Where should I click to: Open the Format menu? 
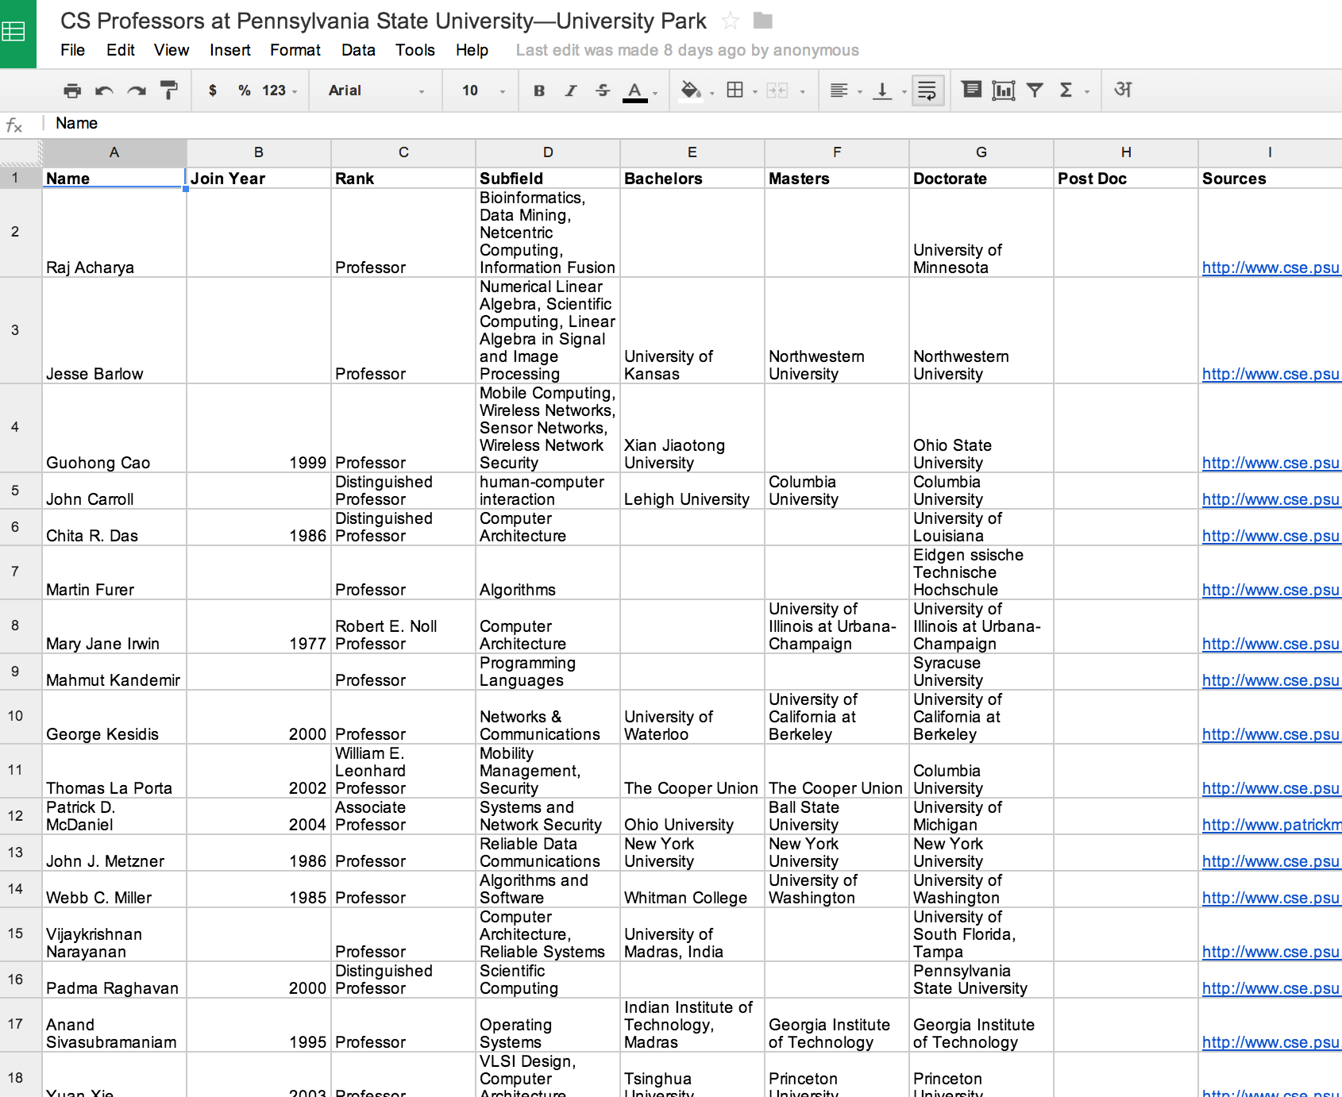click(x=295, y=50)
